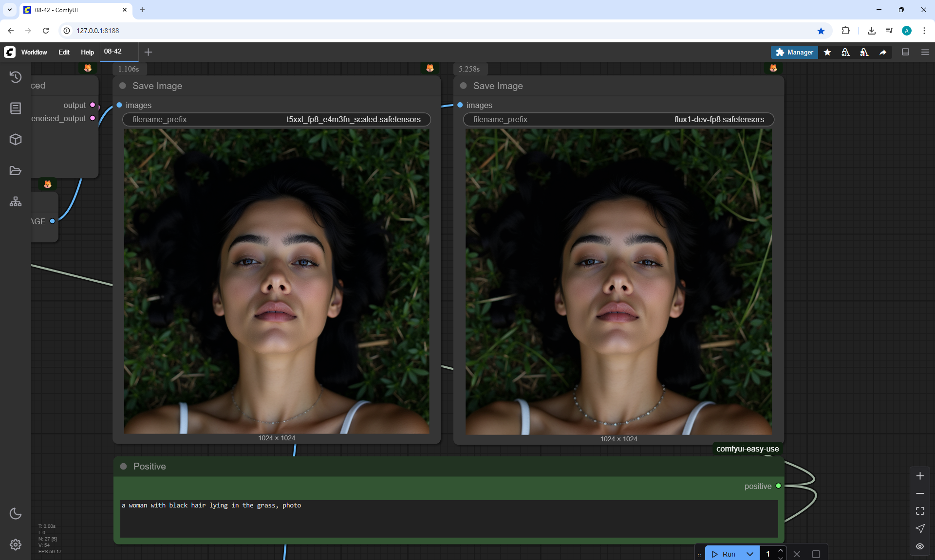Open the workflows folder sidebar icon

click(x=16, y=171)
